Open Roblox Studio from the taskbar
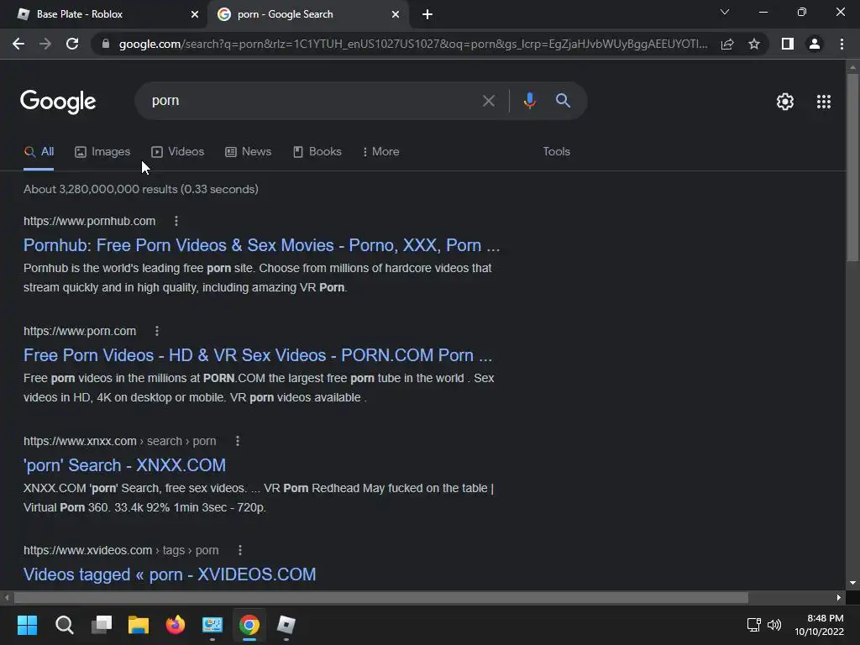 pyautogui.click(x=286, y=625)
